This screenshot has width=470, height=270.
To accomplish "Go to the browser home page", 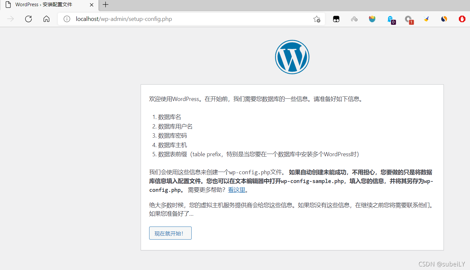I will [x=46, y=19].
